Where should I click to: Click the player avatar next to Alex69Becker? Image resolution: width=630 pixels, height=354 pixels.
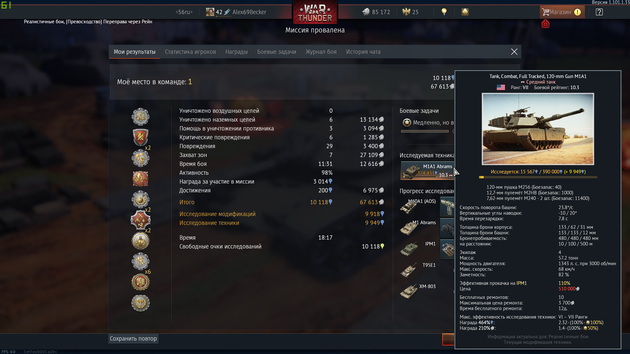[210, 12]
